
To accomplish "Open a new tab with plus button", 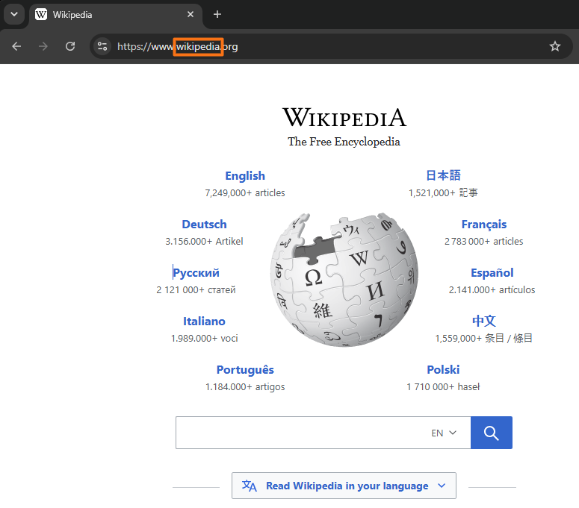I will tap(217, 14).
